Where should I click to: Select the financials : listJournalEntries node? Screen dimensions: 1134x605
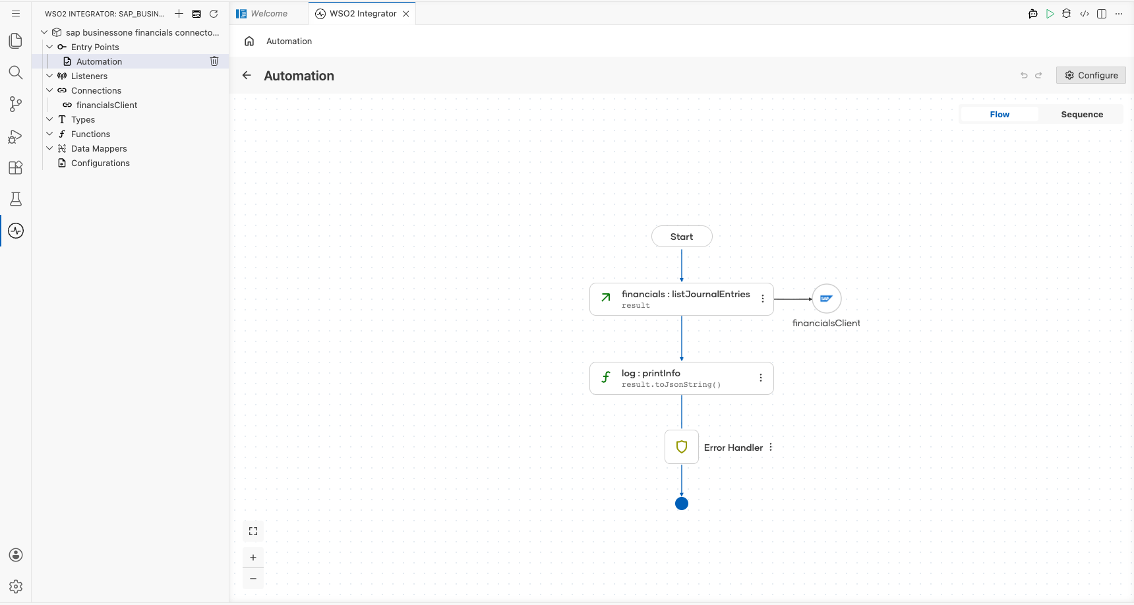(682, 299)
